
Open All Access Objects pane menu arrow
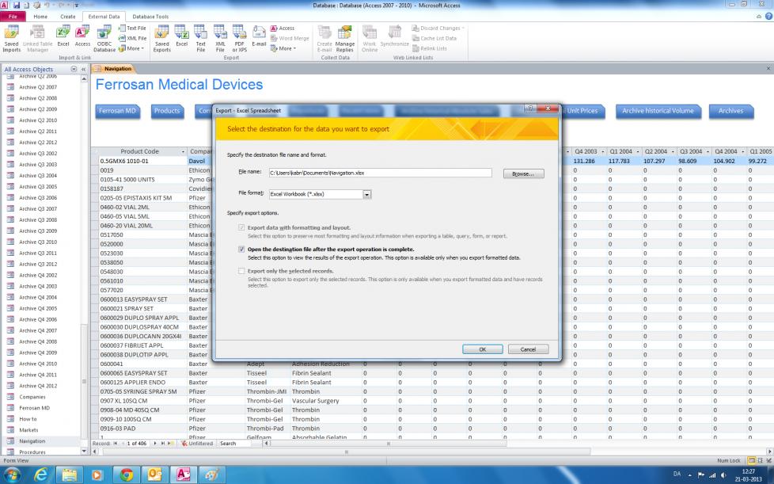point(74,69)
